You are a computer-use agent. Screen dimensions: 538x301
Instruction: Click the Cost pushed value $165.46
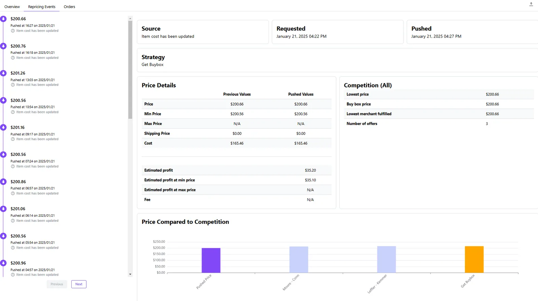(x=301, y=143)
